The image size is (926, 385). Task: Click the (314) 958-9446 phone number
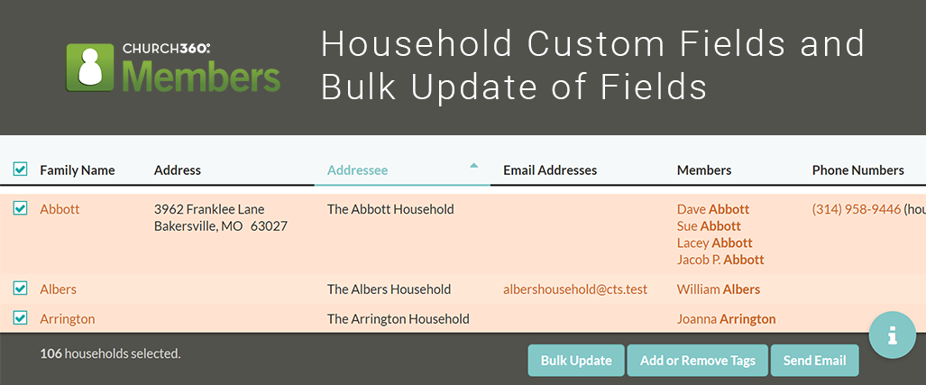point(857,209)
